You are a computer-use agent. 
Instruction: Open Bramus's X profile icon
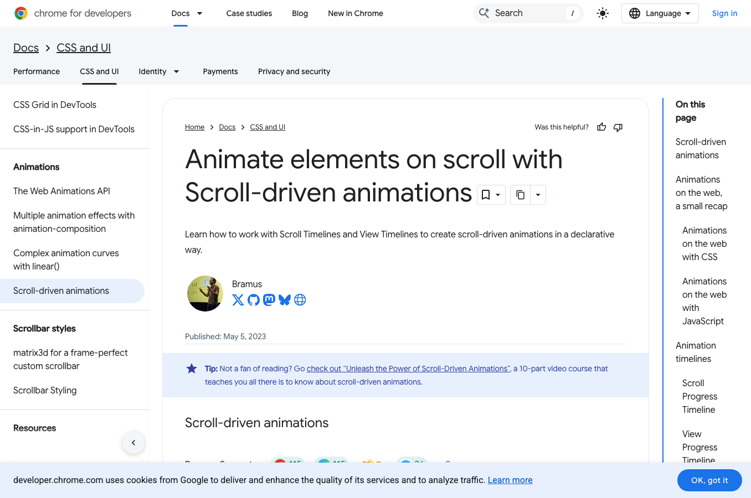pos(238,300)
